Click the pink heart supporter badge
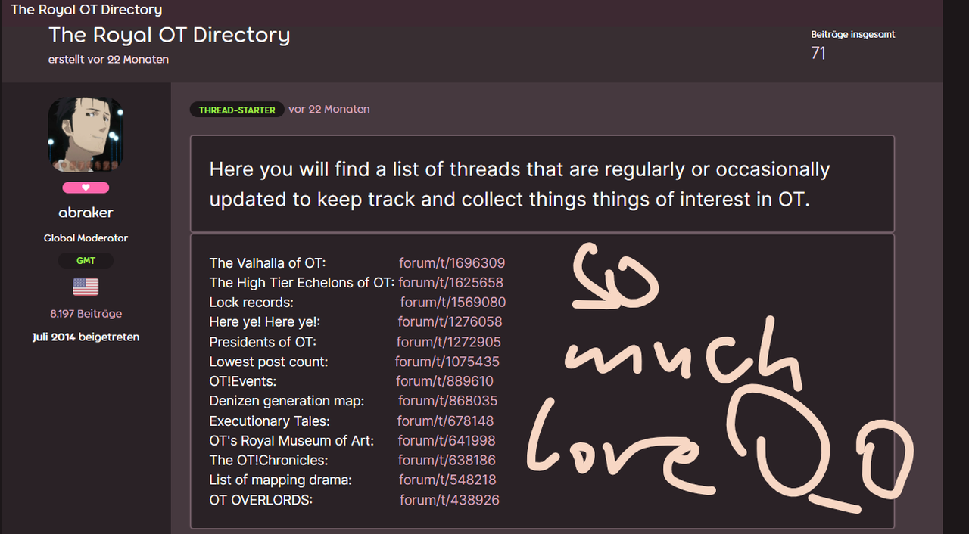Screen dimensions: 969x534 (x=86, y=188)
